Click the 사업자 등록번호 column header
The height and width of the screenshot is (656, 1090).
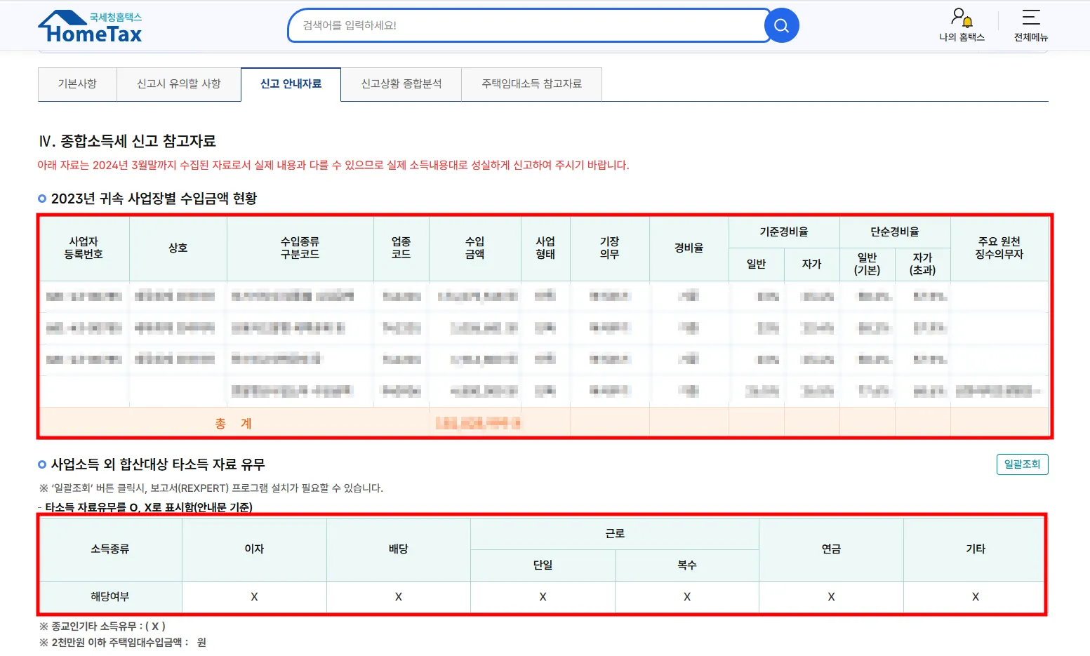coord(84,248)
